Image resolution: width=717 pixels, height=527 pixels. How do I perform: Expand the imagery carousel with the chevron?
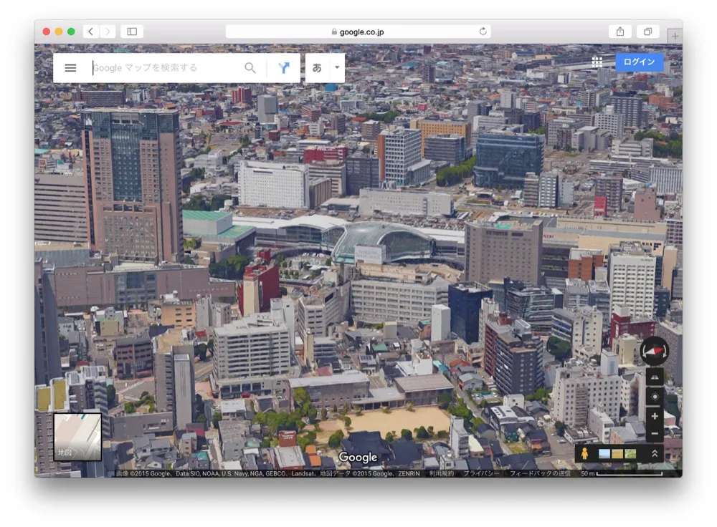653,453
